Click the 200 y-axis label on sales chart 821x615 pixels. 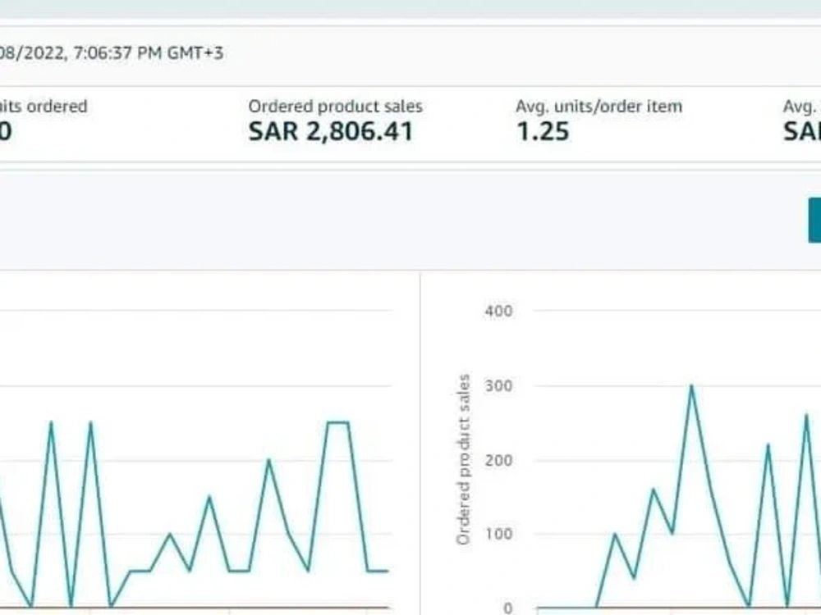point(498,461)
